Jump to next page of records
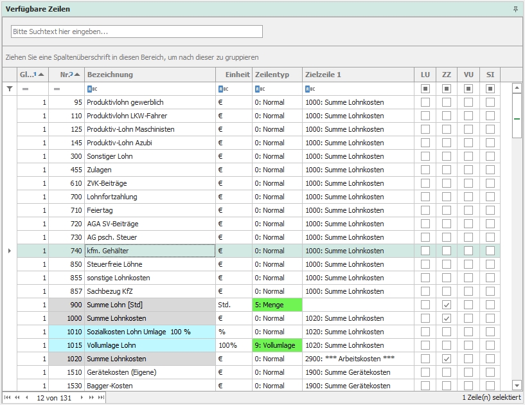 coord(91,398)
